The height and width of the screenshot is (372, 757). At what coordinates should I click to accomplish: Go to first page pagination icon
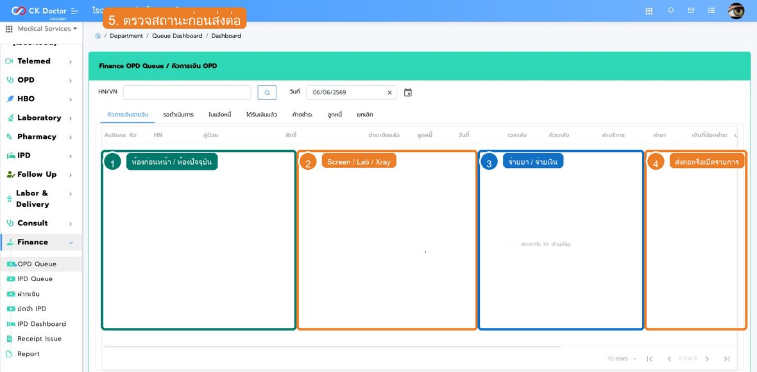(650, 359)
